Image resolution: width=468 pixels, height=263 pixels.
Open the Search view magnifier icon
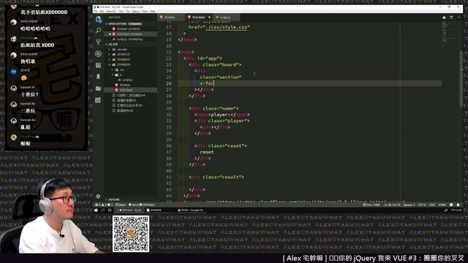click(98, 31)
